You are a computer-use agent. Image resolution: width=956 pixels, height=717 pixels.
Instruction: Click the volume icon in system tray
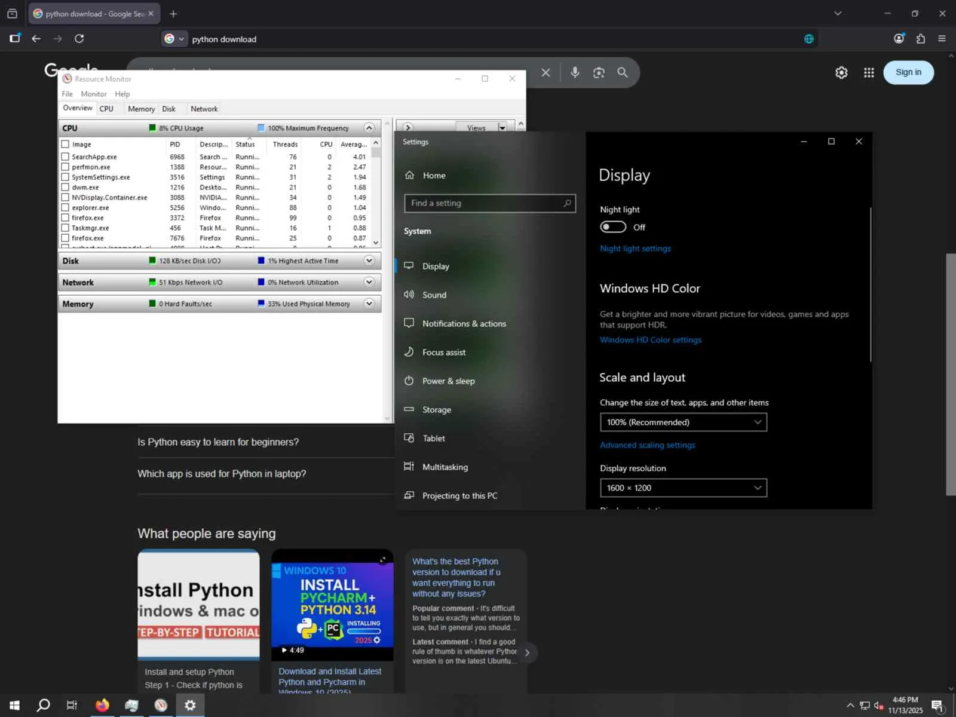[x=879, y=706]
